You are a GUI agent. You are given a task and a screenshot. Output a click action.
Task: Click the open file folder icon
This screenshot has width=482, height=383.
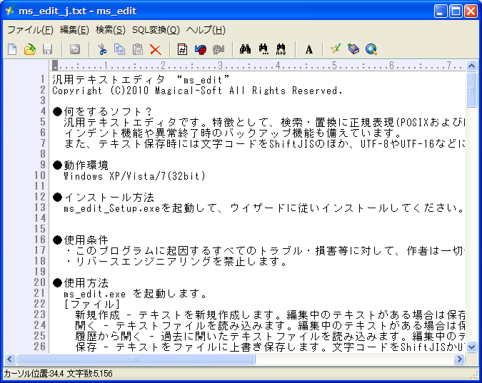(x=30, y=49)
